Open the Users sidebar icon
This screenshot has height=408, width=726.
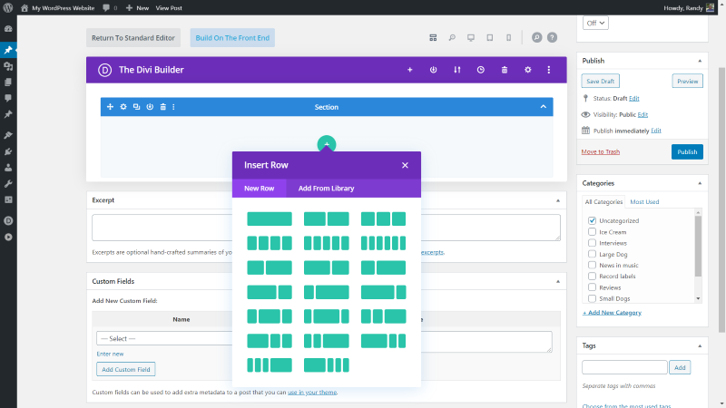click(x=8, y=168)
